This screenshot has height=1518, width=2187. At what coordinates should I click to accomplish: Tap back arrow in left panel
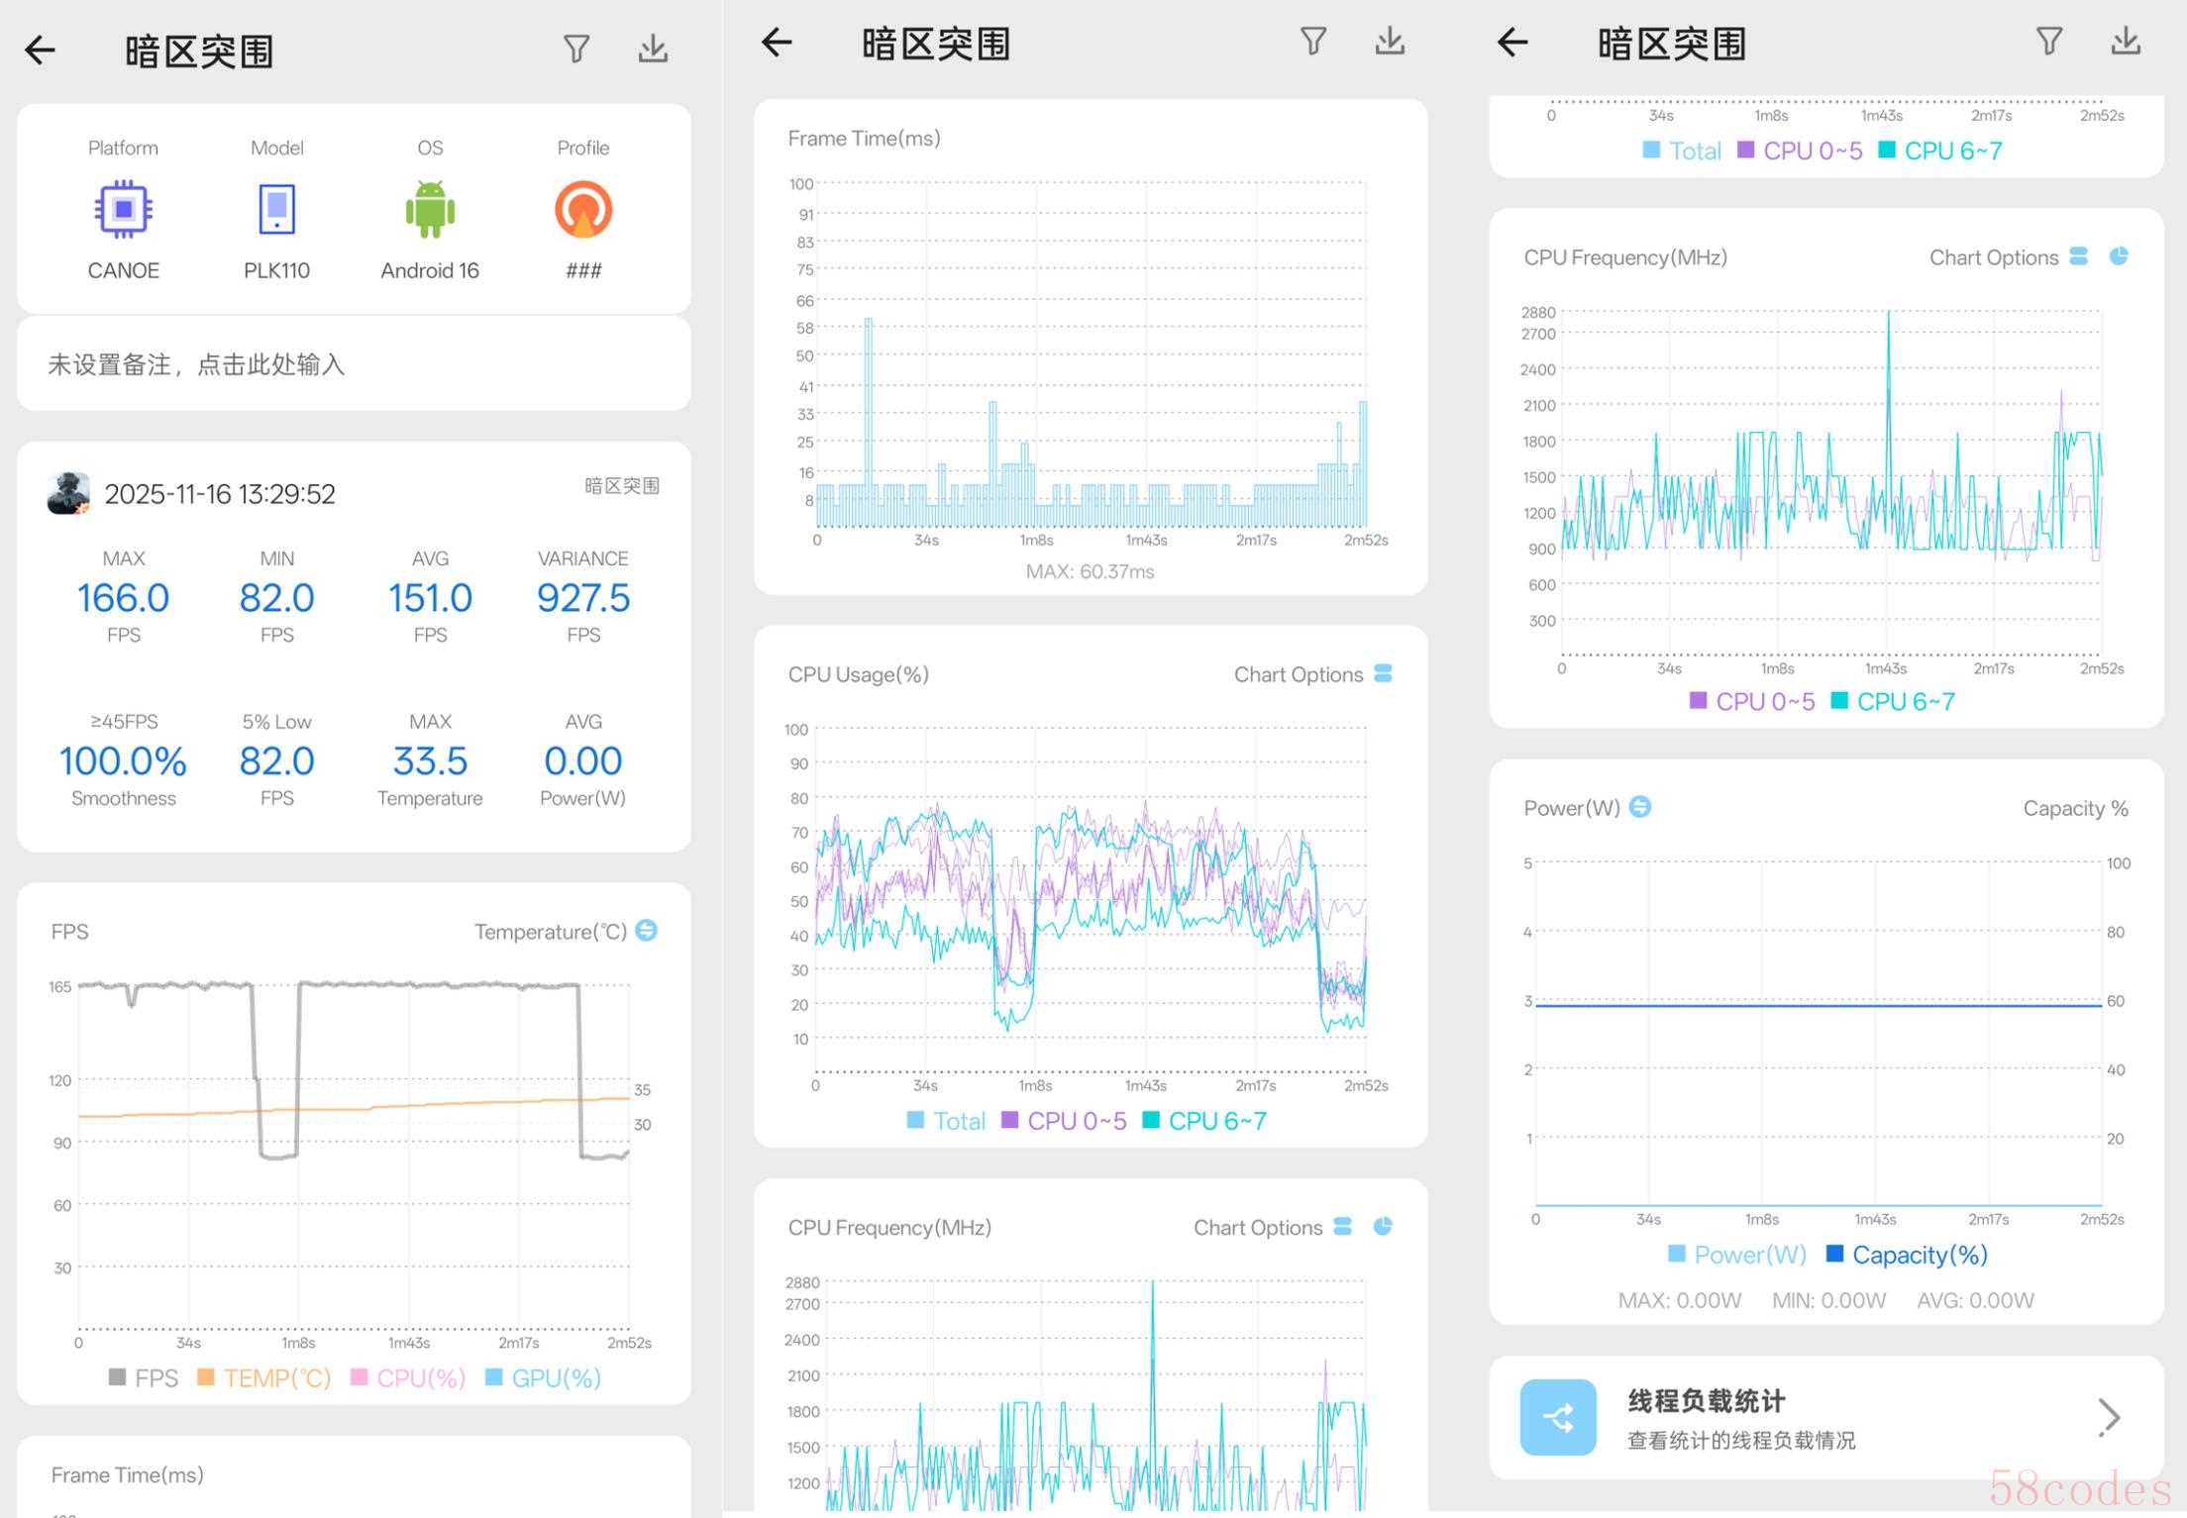click(x=41, y=50)
